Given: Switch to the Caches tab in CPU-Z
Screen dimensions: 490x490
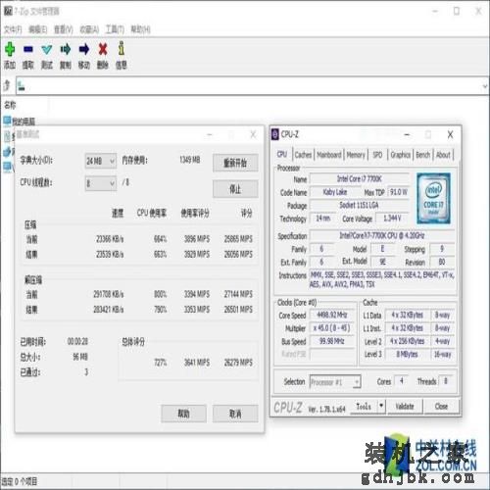Looking at the screenshot, I should point(303,155).
